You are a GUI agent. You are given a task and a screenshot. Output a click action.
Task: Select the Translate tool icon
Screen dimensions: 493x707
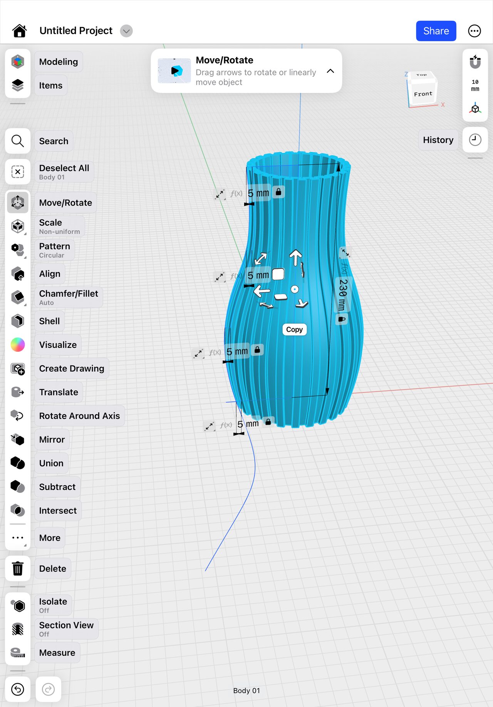(x=18, y=392)
